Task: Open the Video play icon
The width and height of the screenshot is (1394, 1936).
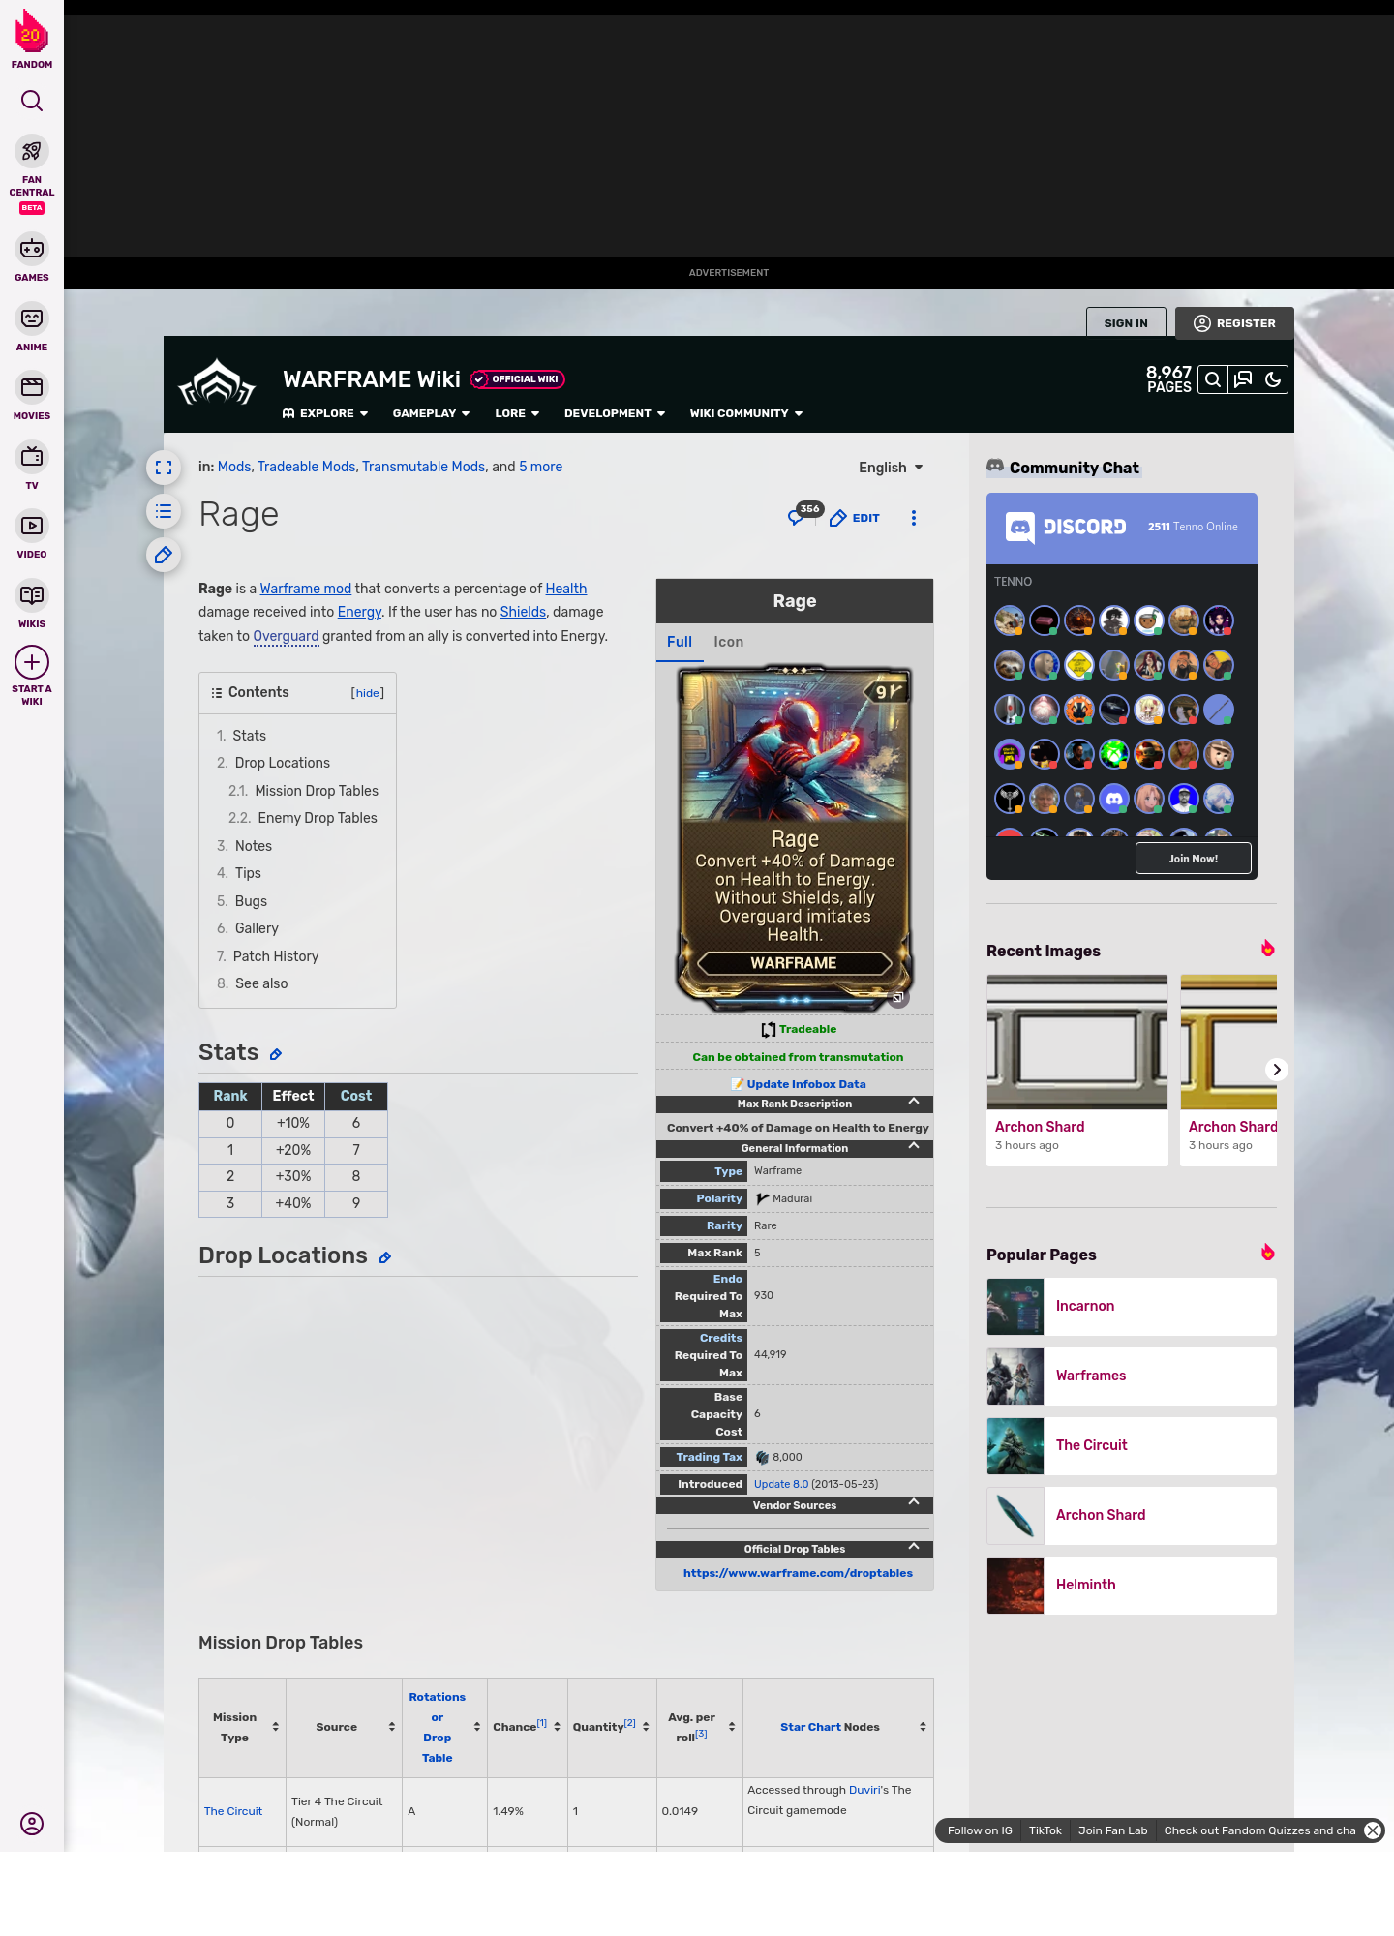Action: 32,526
